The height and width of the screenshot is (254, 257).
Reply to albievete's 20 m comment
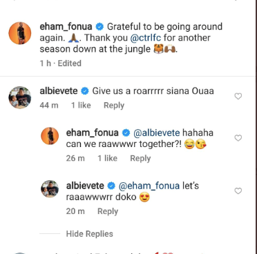108,211
